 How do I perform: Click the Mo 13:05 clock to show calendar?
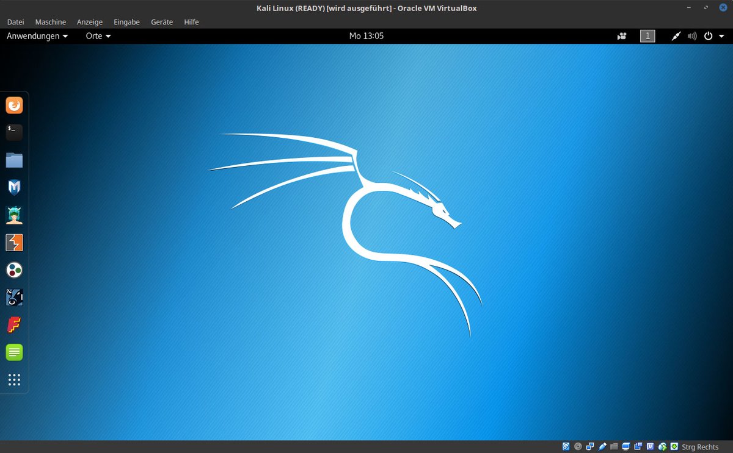point(366,36)
